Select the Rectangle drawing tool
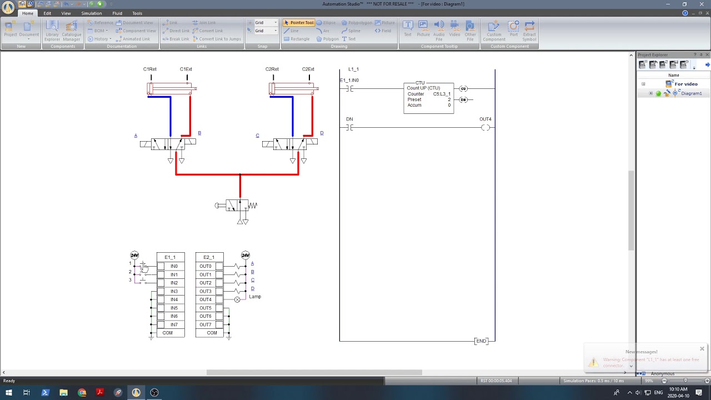The height and width of the screenshot is (400, 711). pos(297,39)
